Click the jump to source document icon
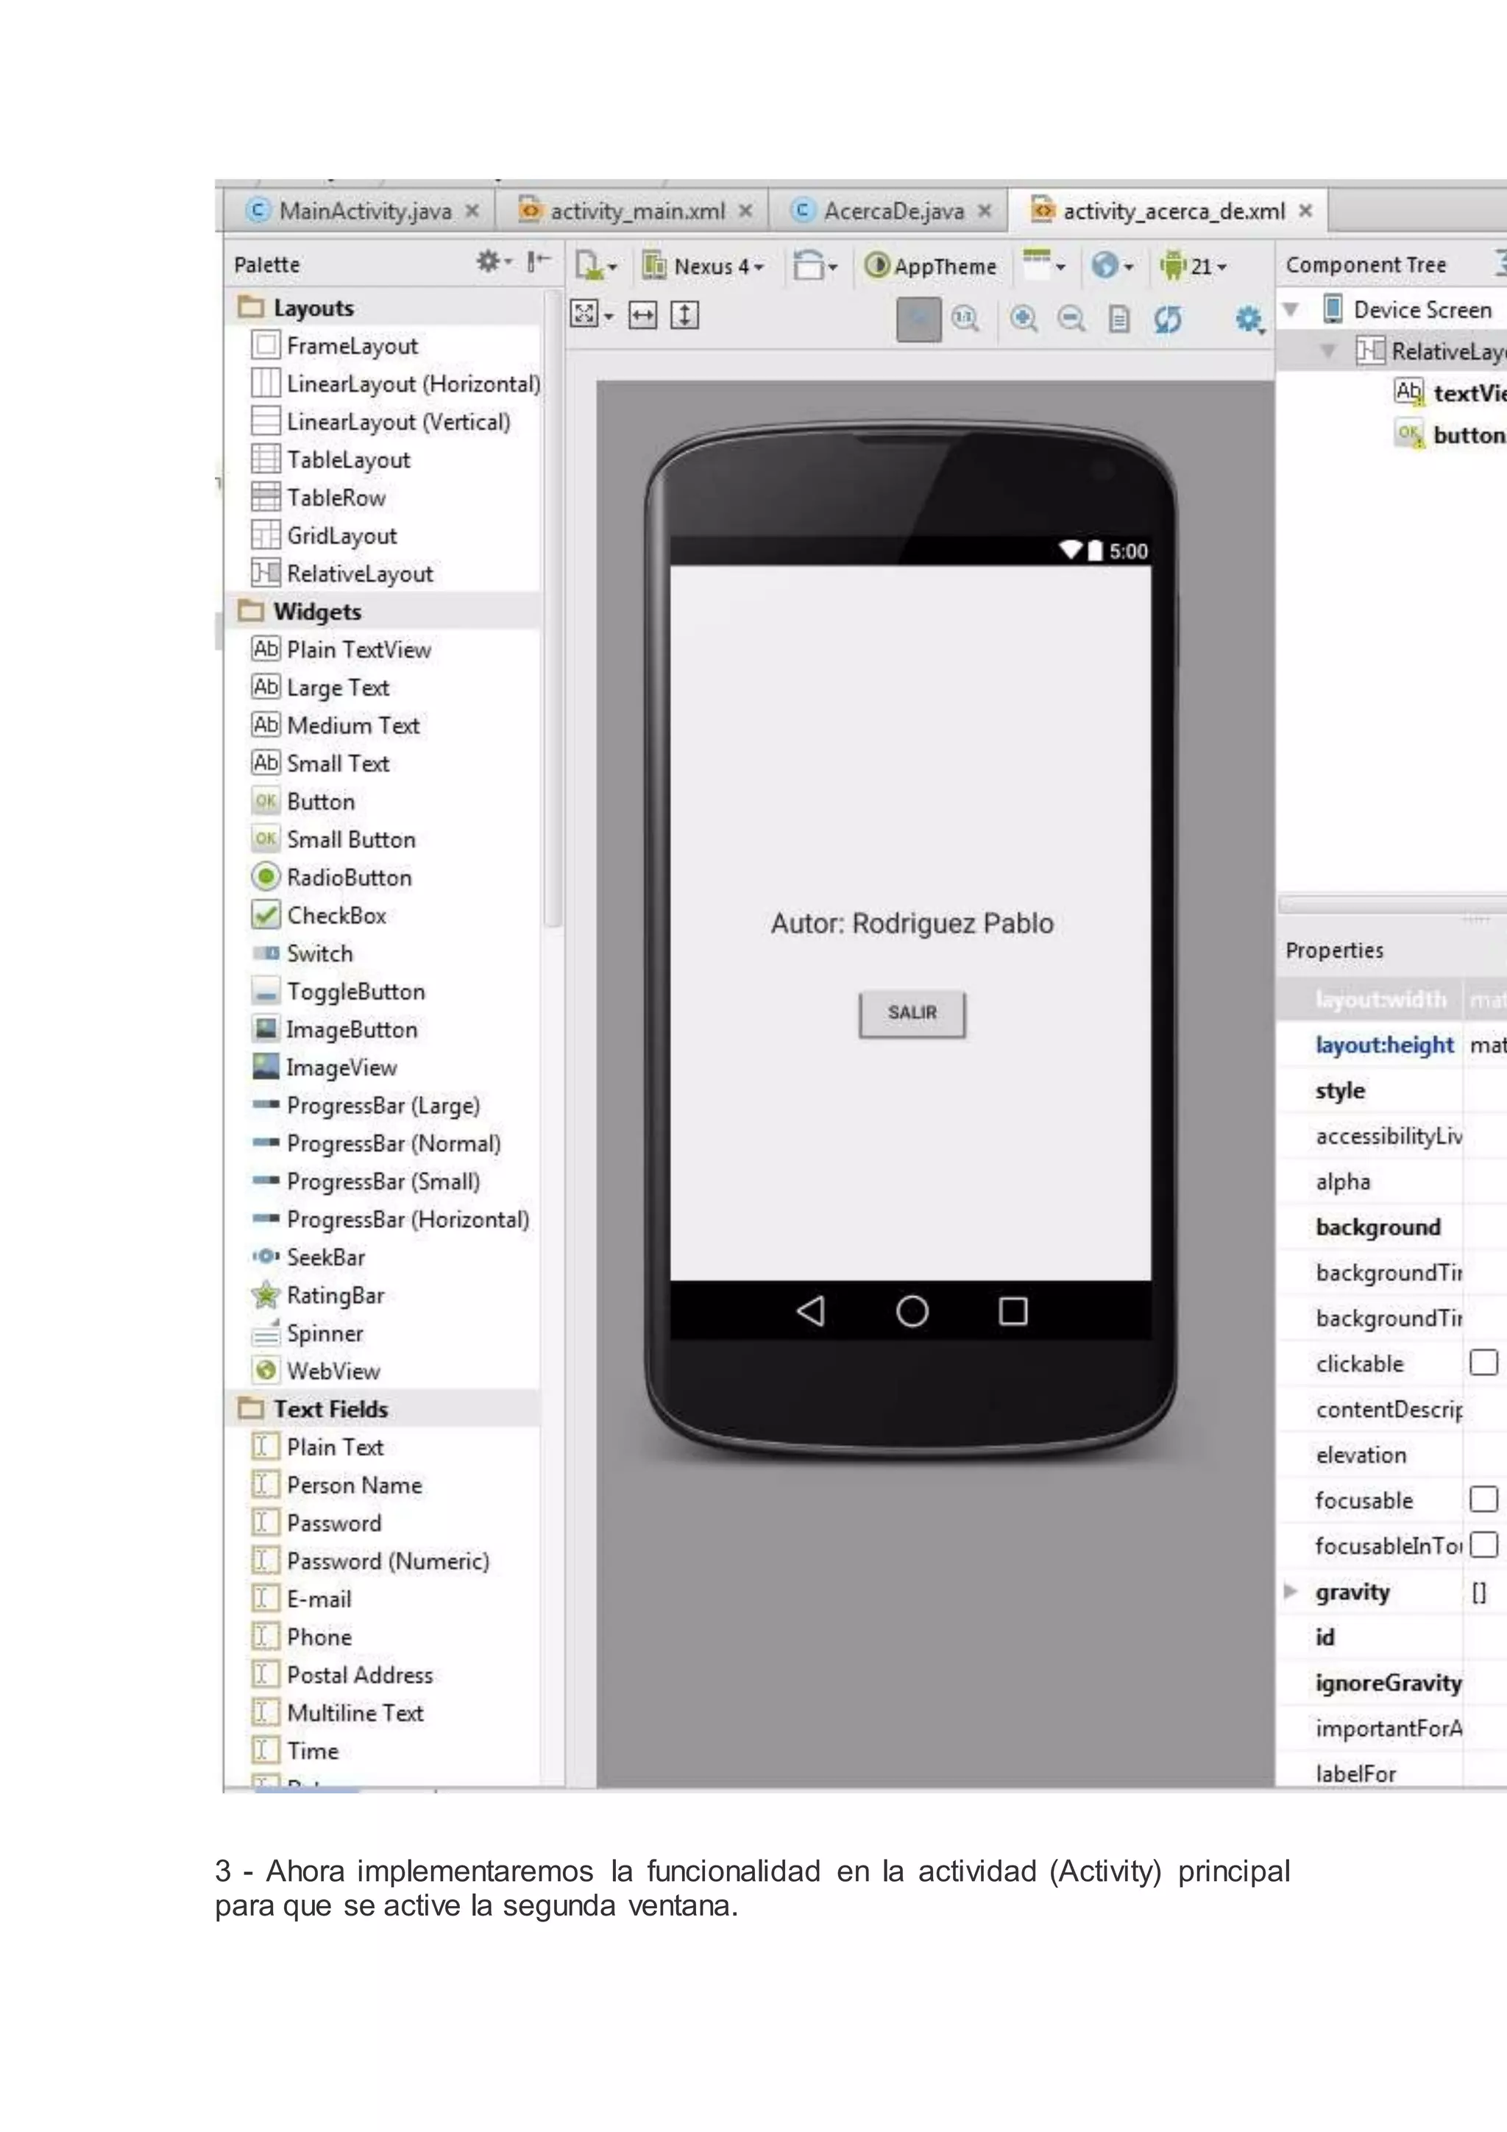1507x2132 pixels. [x=1119, y=320]
